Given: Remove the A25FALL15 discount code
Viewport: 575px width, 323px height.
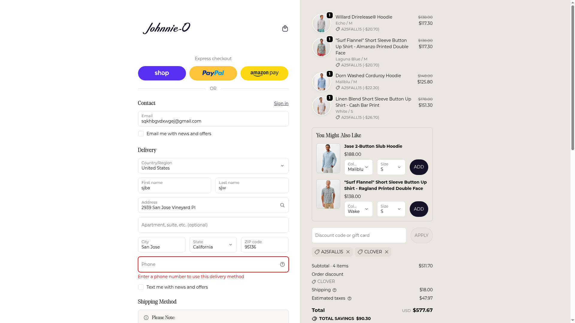Looking at the screenshot, I should 348,252.
